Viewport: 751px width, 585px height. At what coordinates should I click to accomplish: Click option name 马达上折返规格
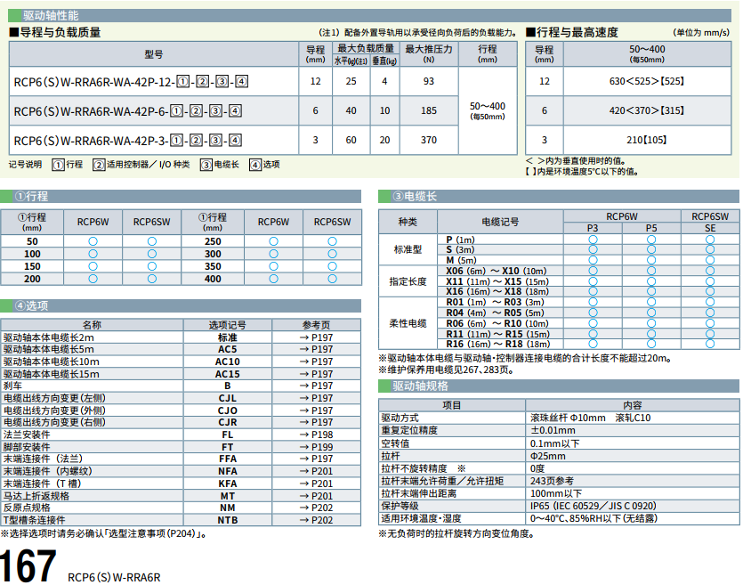36,496
